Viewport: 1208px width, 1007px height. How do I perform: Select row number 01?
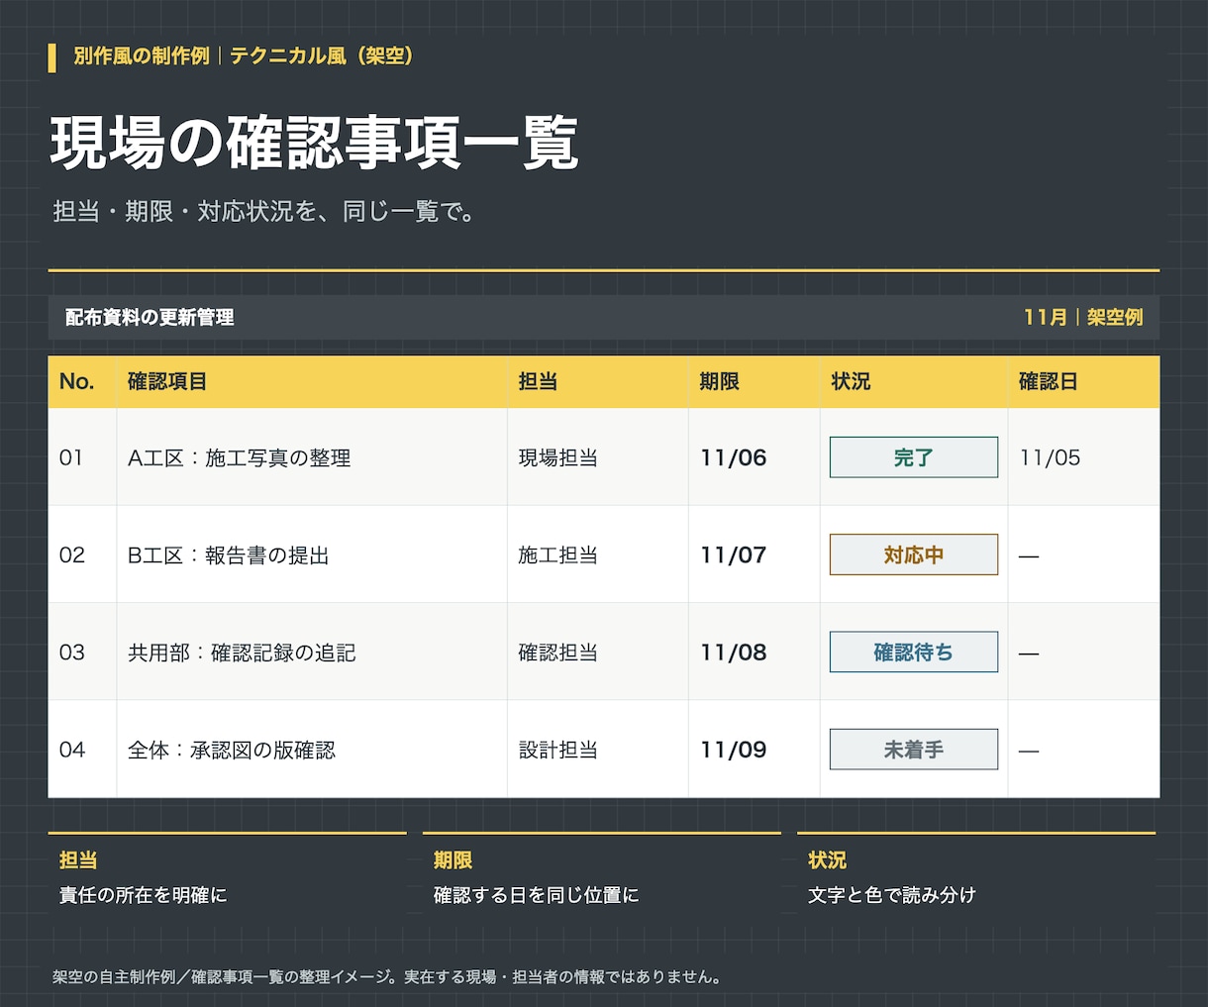(x=71, y=457)
